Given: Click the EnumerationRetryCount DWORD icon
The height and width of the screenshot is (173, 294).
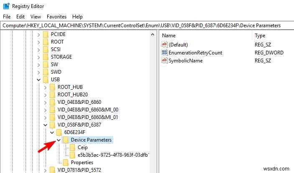Looking at the screenshot, I should [x=165, y=52].
